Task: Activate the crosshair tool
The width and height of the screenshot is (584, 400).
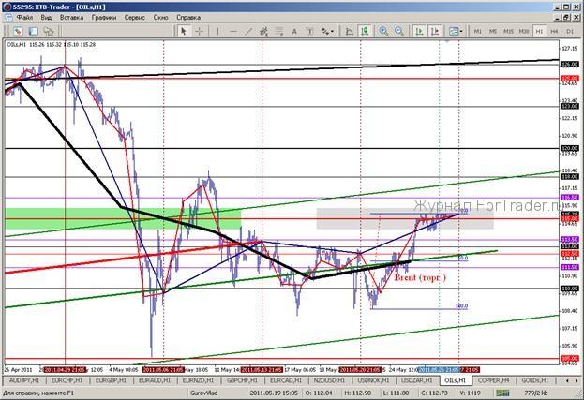Action: 200,31
